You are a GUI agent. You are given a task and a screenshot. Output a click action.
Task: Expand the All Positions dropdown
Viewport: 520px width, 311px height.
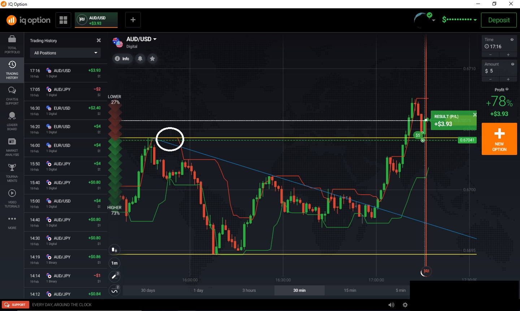tap(65, 53)
